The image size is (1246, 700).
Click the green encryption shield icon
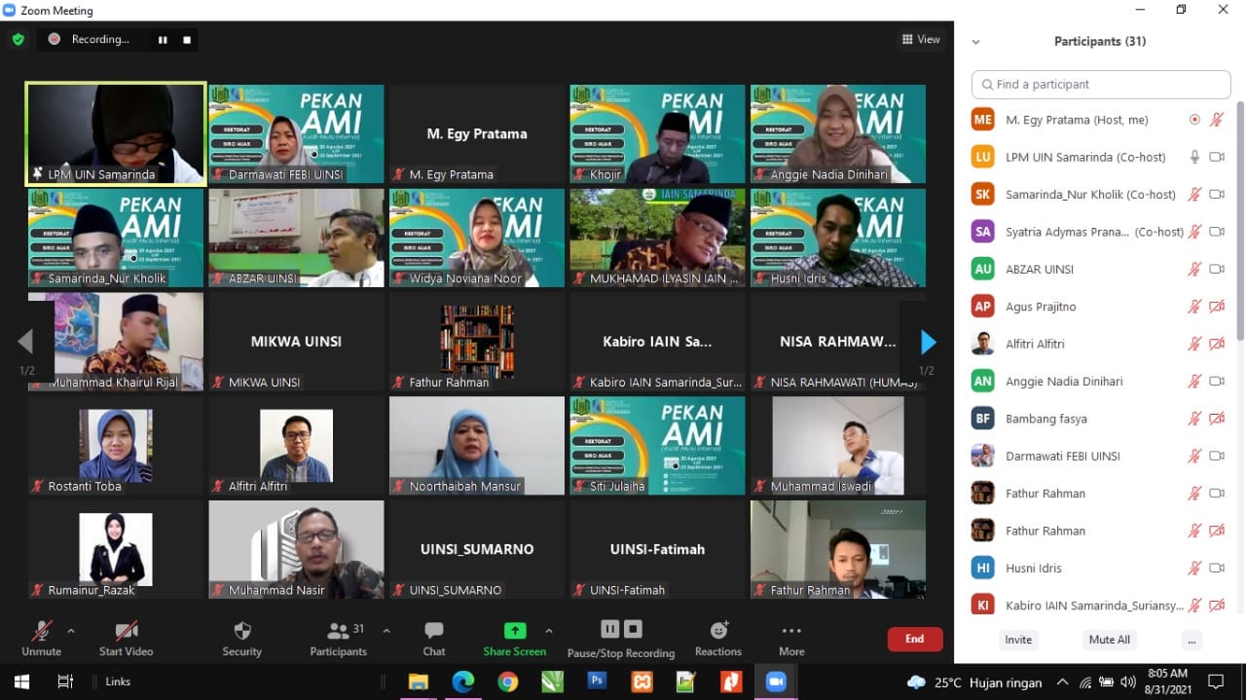click(x=18, y=40)
